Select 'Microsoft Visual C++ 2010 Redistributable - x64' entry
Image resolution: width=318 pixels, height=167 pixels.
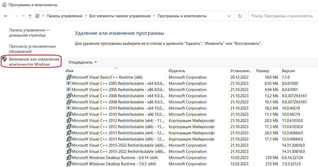118,108
